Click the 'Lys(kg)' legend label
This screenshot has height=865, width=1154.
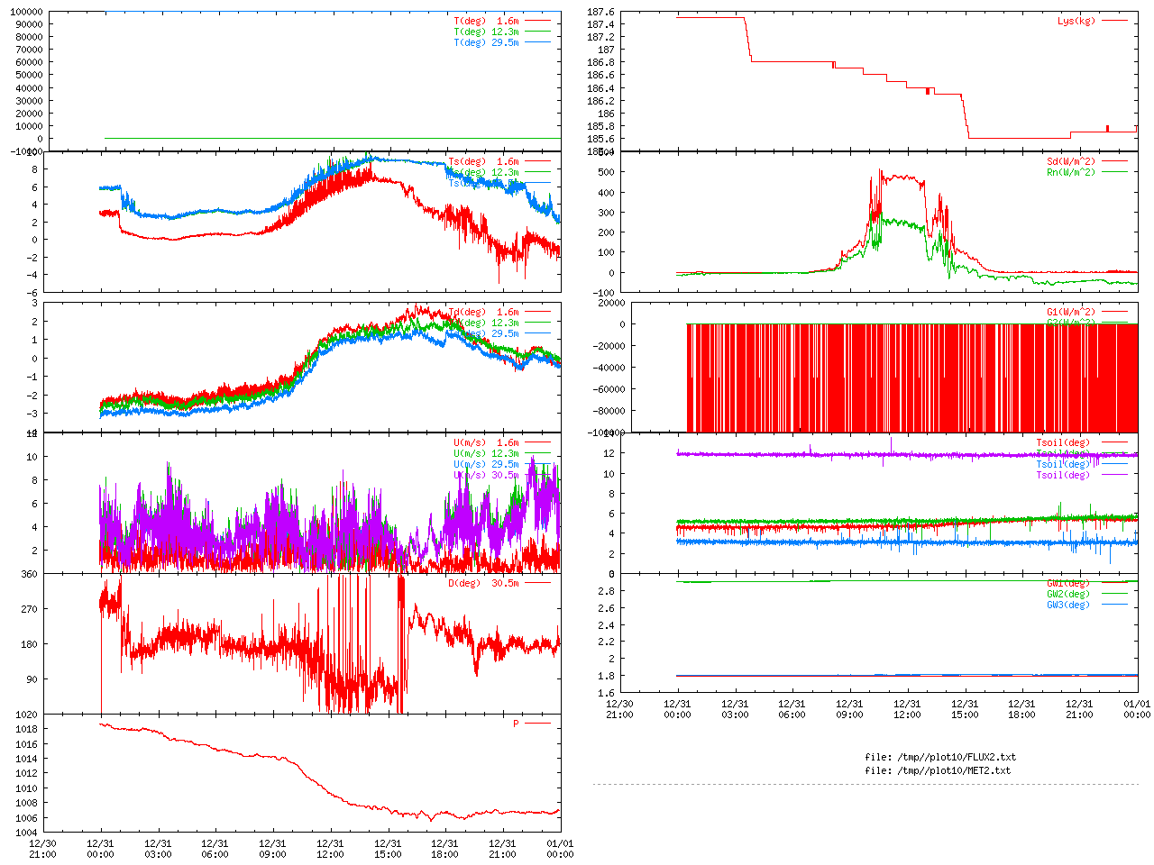[1076, 21]
